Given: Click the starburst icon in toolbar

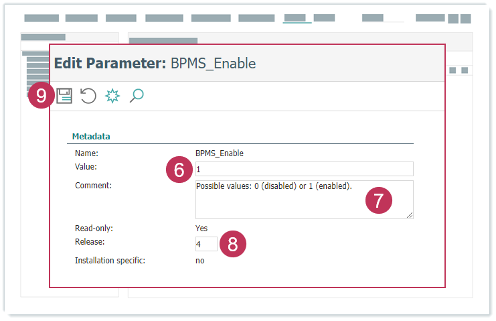Looking at the screenshot, I should [x=112, y=96].
